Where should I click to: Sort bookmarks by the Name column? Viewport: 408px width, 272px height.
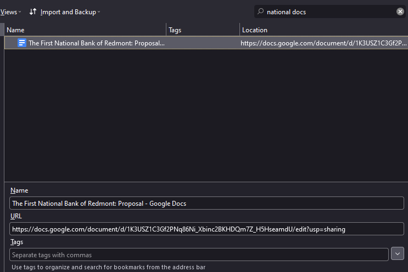coord(85,30)
